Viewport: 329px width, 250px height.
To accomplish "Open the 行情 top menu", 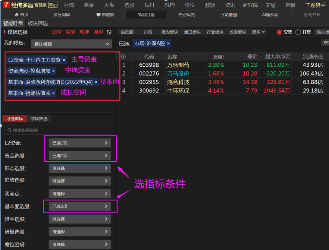I will [69, 5].
